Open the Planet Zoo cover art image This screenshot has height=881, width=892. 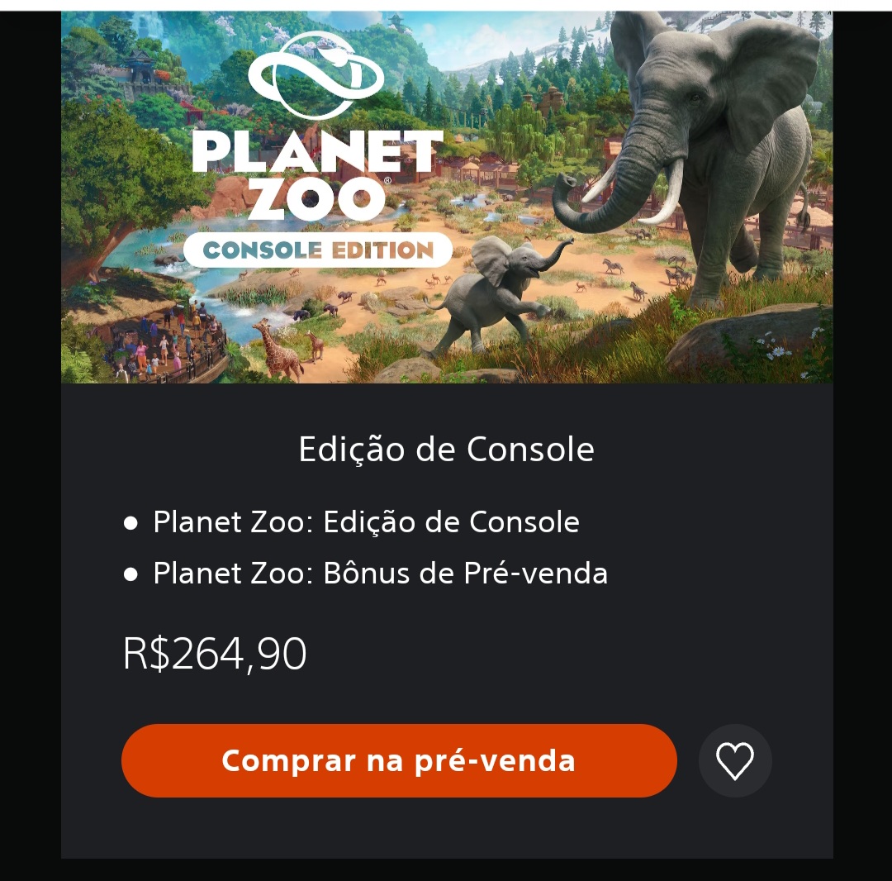coord(447,197)
